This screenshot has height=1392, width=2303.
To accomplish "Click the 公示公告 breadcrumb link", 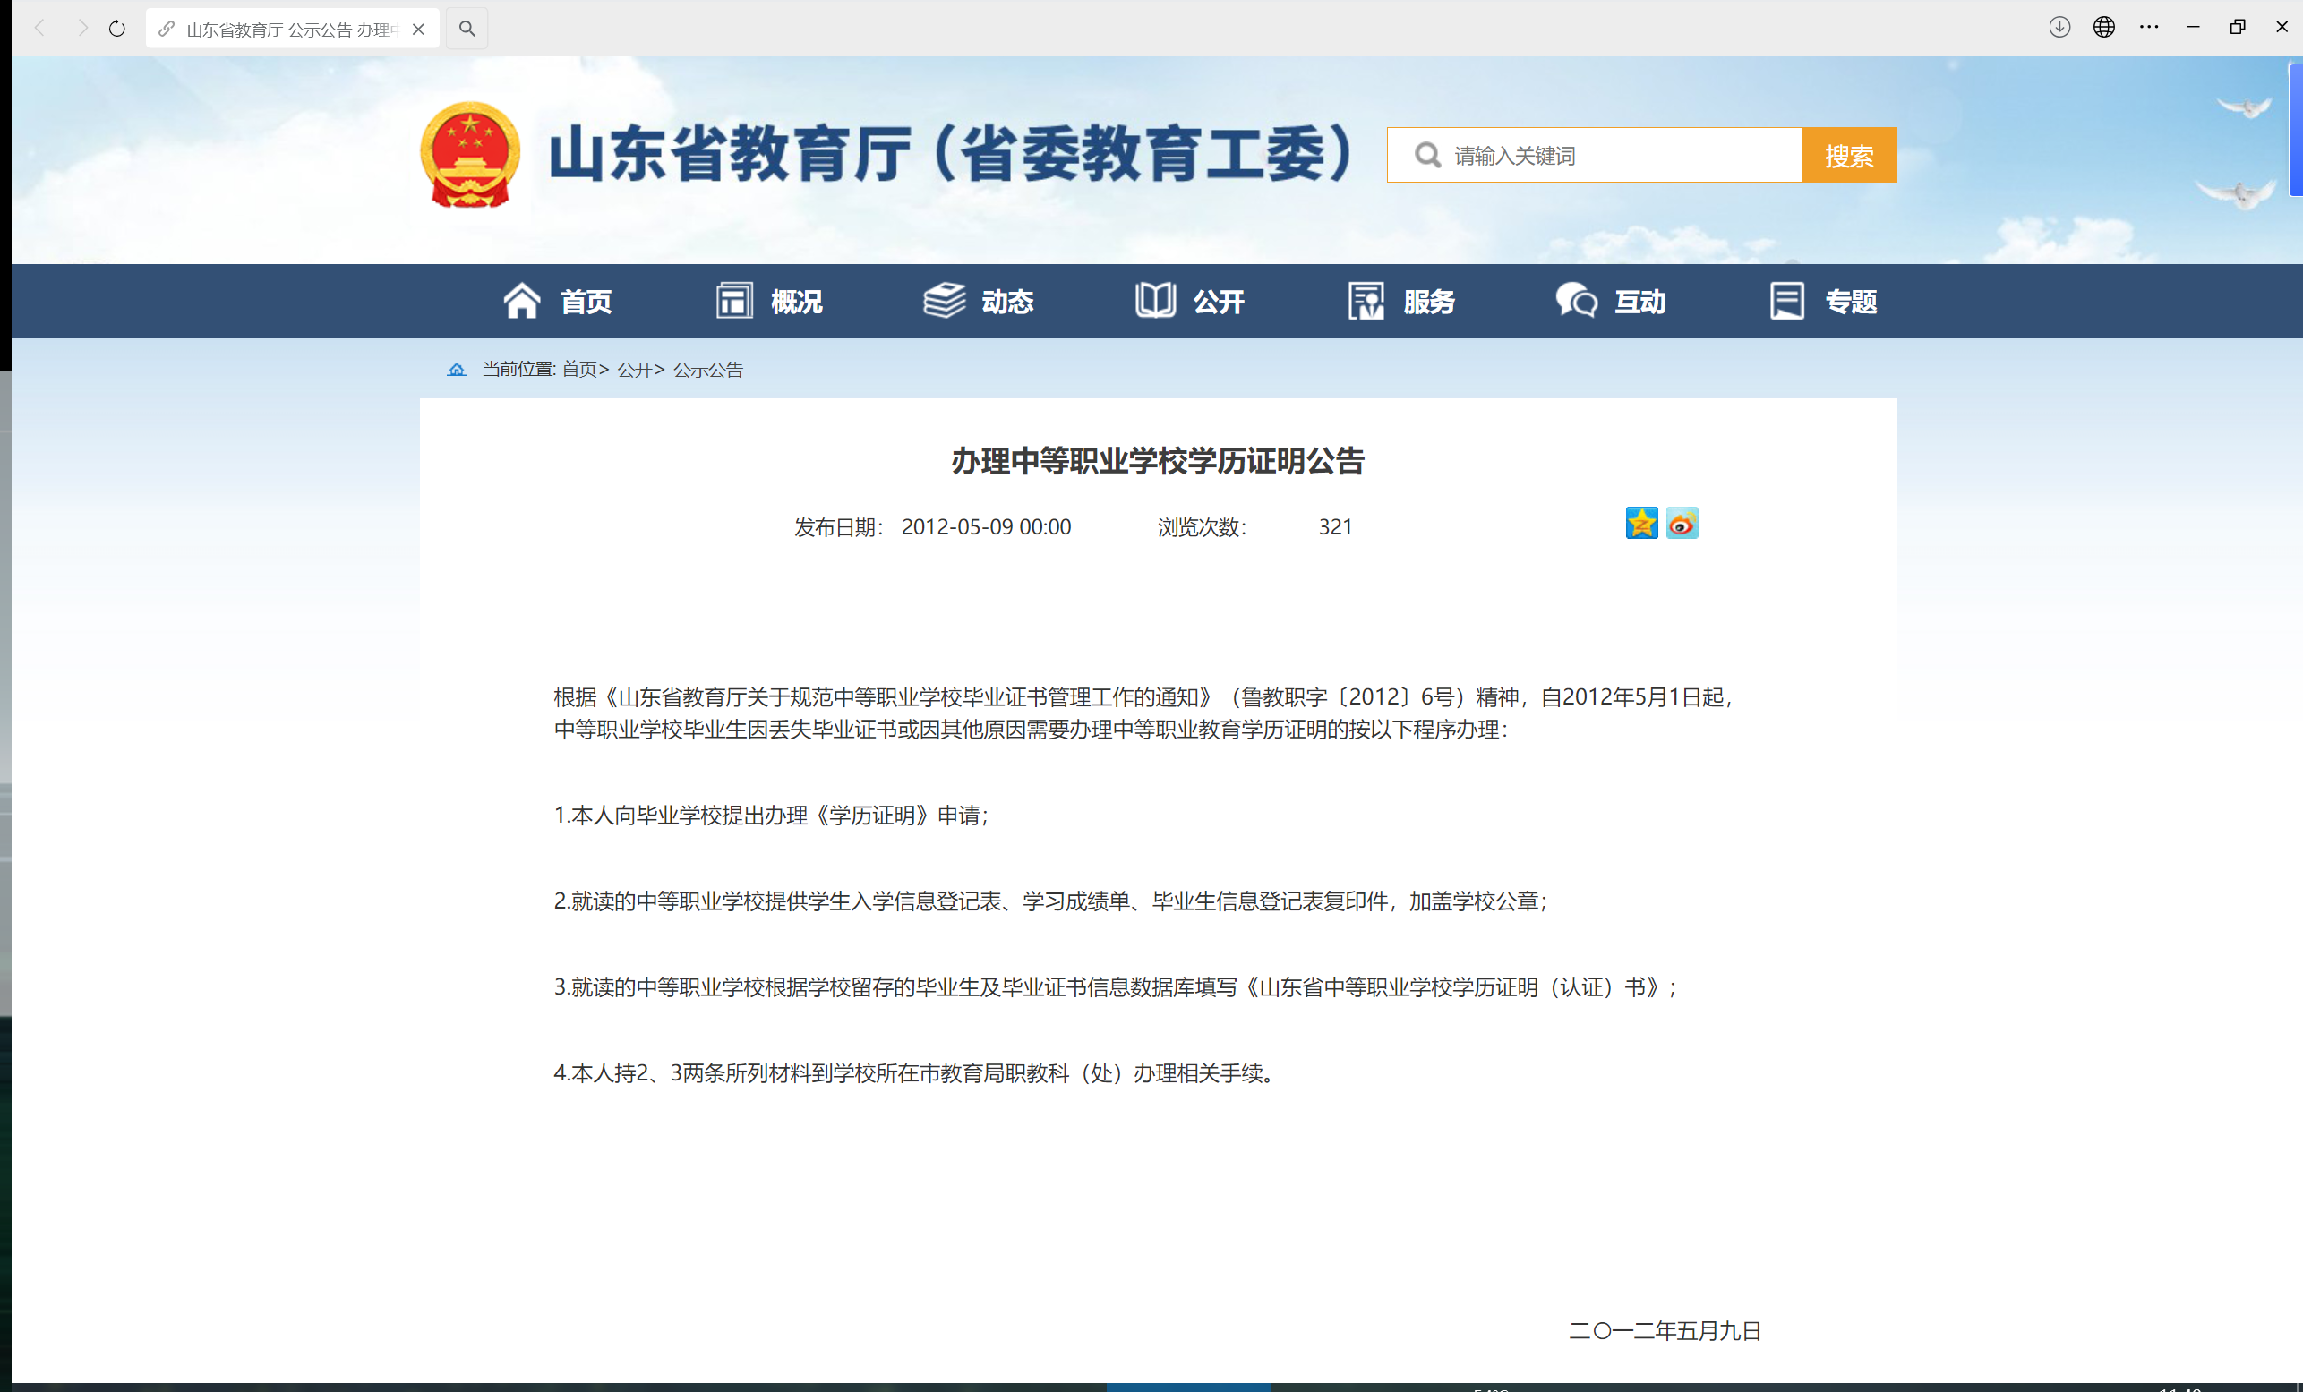I will coord(707,370).
